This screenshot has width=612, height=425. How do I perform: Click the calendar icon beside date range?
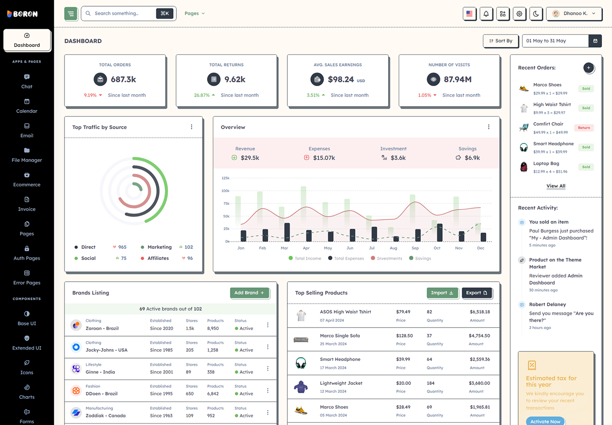point(595,41)
